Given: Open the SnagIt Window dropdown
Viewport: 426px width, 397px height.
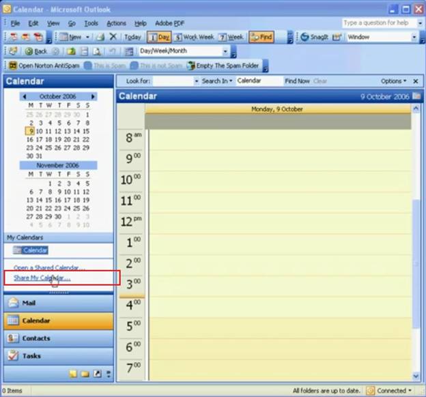Looking at the screenshot, I should (x=414, y=37).
